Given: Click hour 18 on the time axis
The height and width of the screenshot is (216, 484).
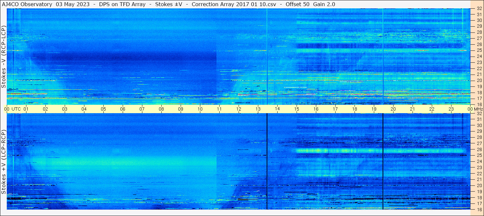Looking at the screenshot, I should [355, 109].
